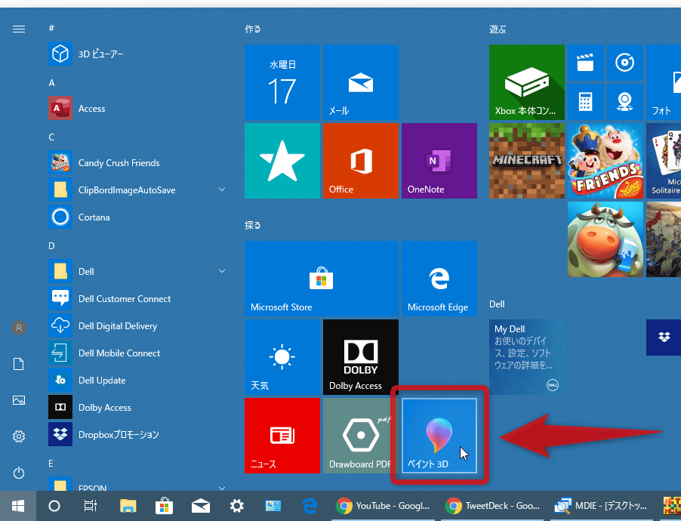The width and height of the screenshot is (681, 521).
Task: Open the cow game tile
Action: click(606, 239)
